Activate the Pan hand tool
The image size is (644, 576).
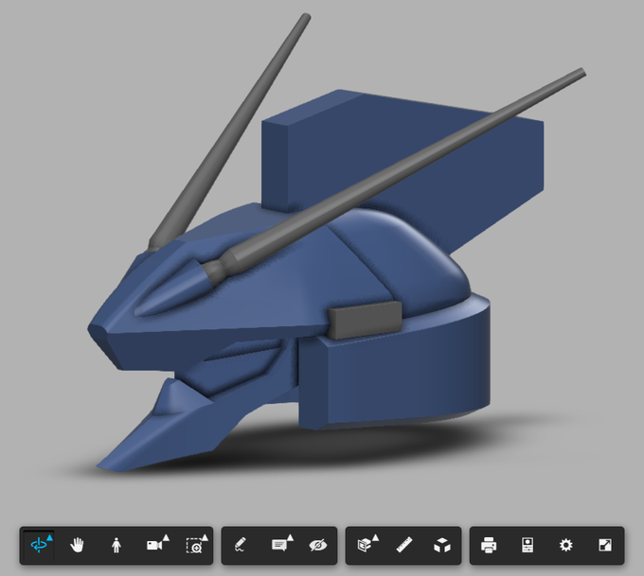[78, 546]
